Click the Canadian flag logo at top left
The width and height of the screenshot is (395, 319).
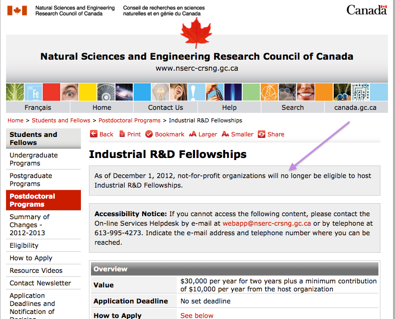tap(17, 11)
